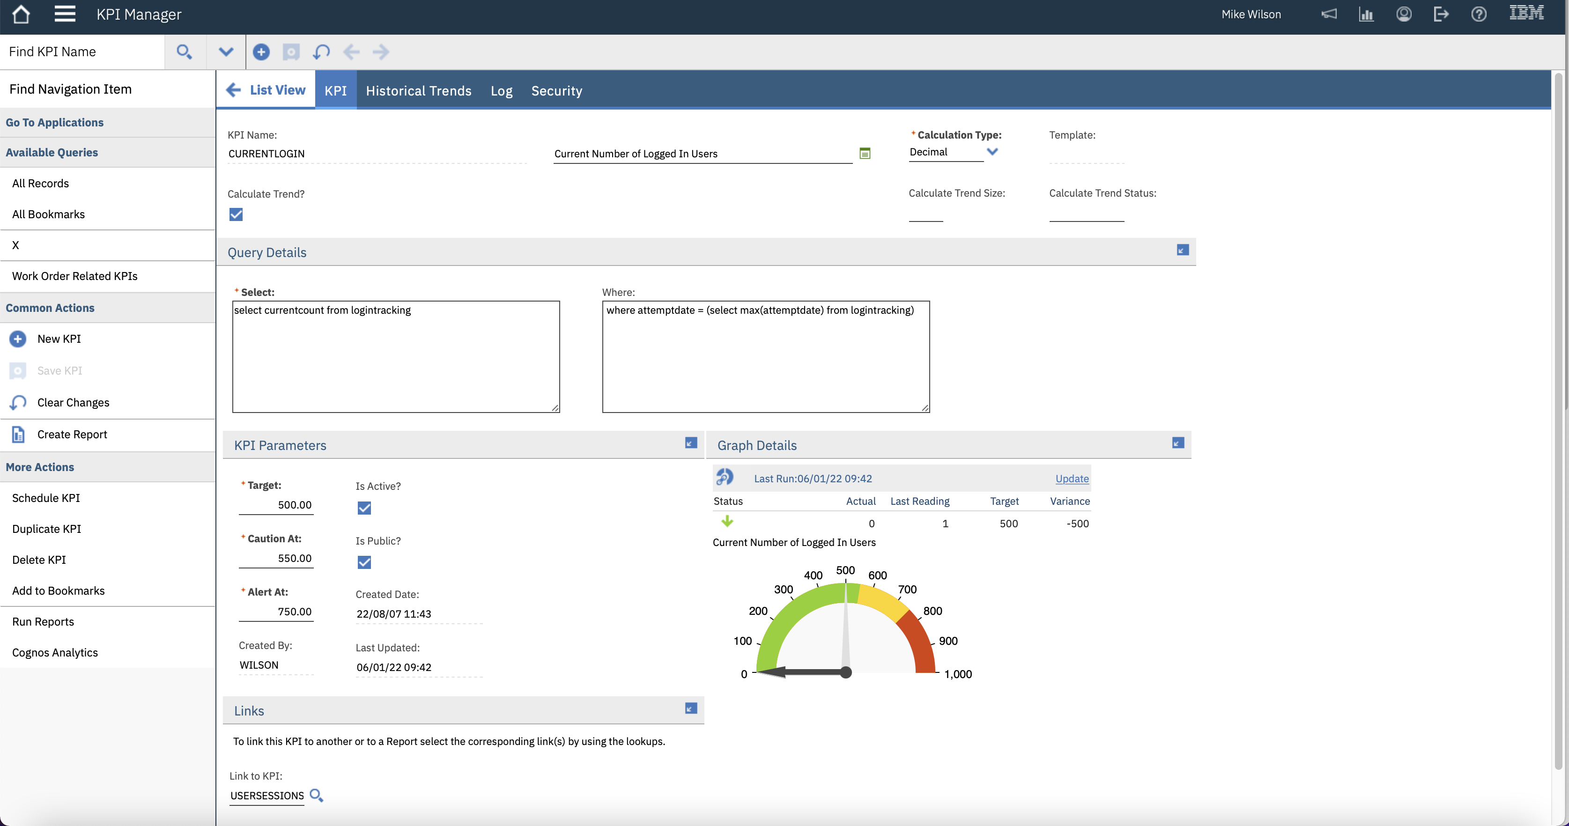Open the reports bar chart icon
Screen dimensions: 1569x826
click(x=1366, y=15)
